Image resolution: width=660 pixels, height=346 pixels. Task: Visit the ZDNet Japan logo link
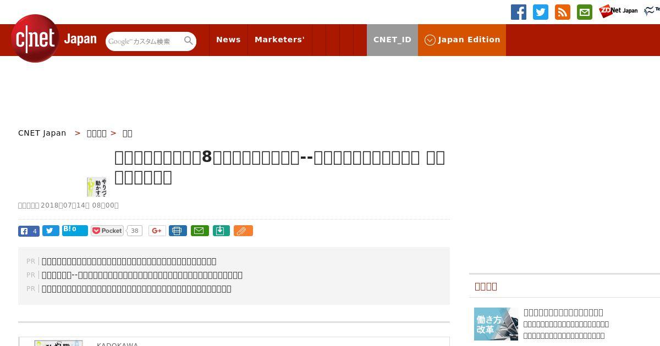(618, 11)
